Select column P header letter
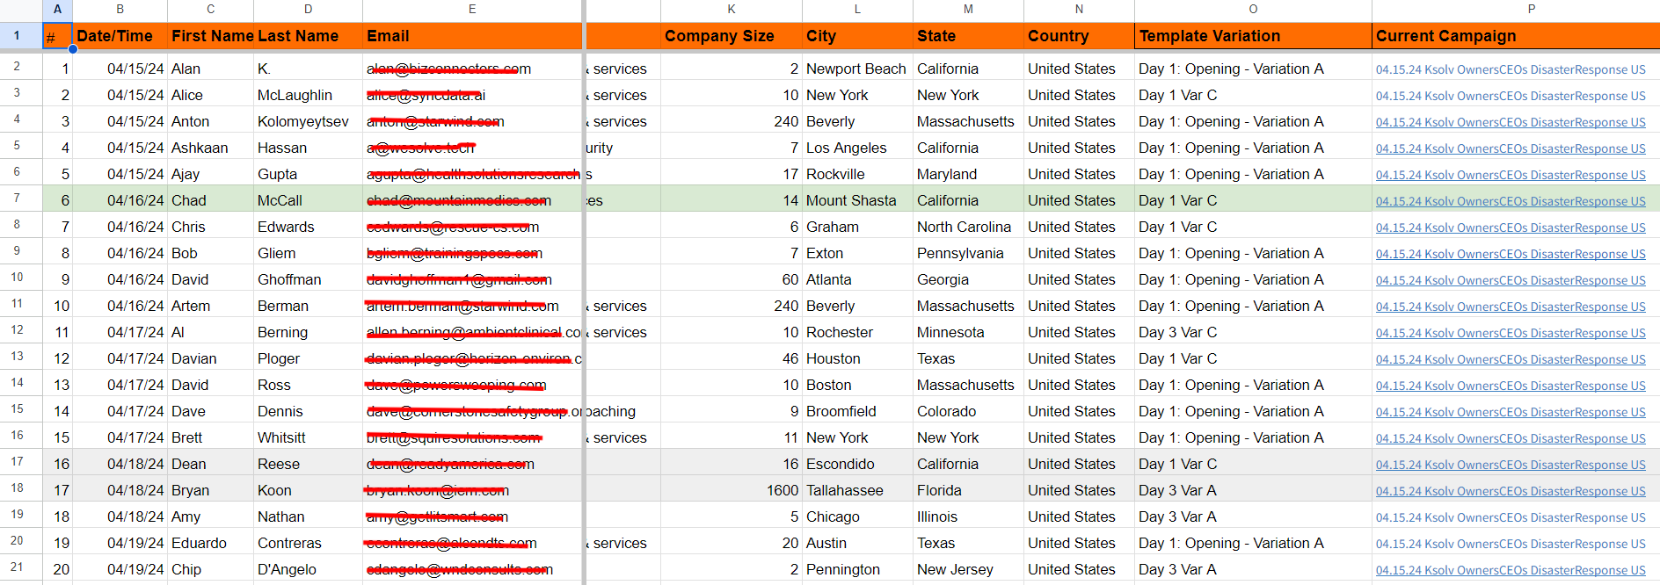Viewport: 1660px width, 585px height. [x=1531, y=10]
